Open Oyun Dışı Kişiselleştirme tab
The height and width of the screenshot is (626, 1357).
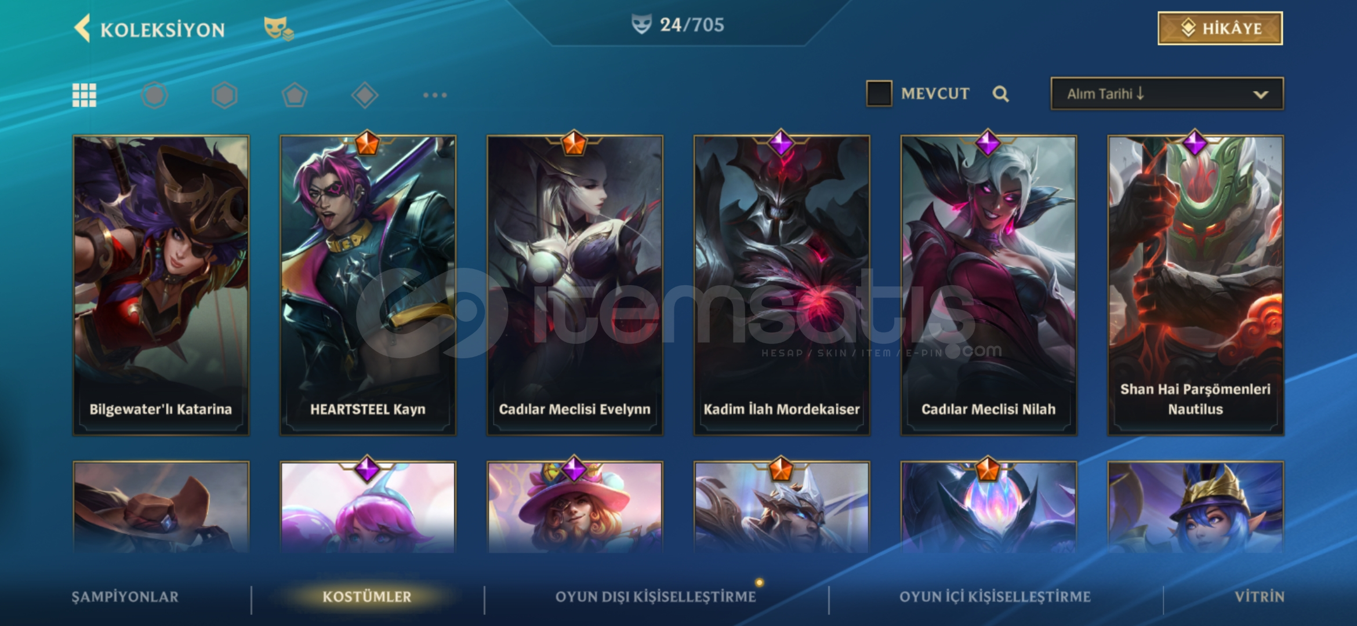tap(655, 597)
